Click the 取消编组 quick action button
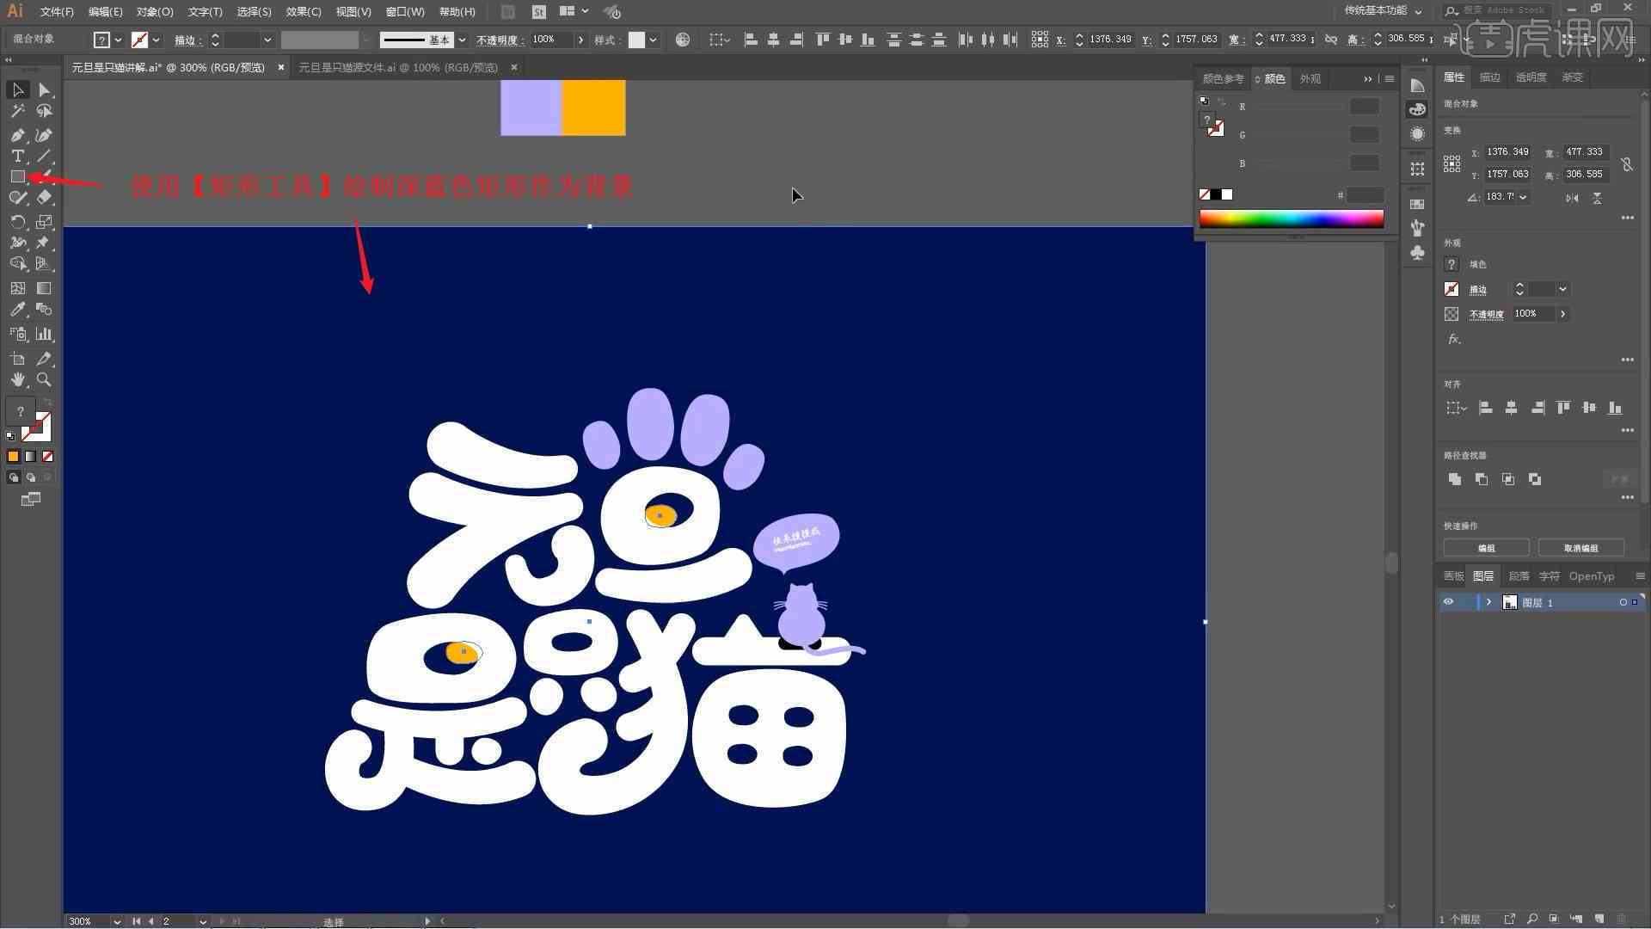Image resolution: width=1651 pixels, height=929 pixels. pos(1582,548)
